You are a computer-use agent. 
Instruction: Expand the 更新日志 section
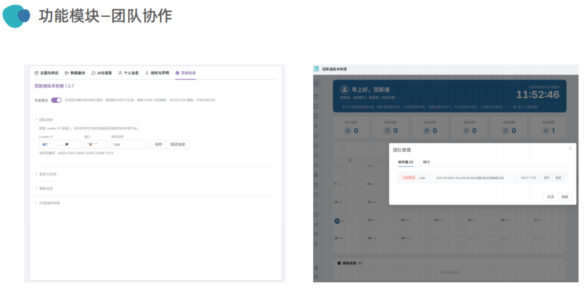44,189
